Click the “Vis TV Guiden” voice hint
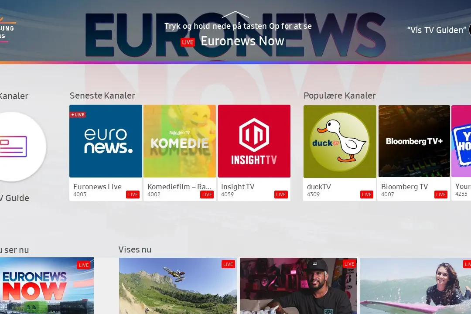Viewport: 471px width, 314px height. tap(437, 30)
